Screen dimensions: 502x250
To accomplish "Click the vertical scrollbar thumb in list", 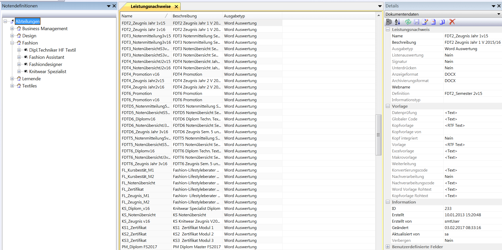I will (x=378, y=135).
